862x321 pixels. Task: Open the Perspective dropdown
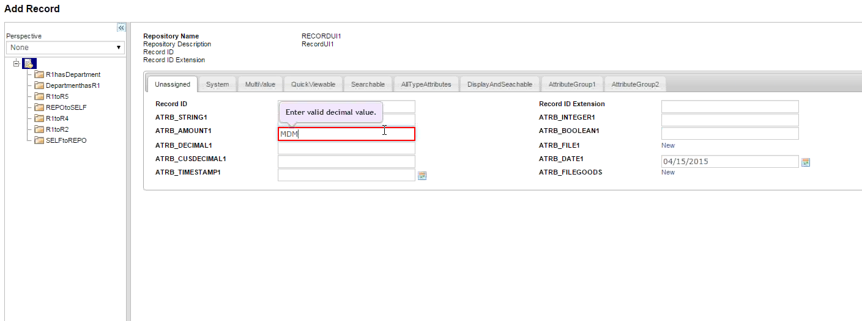click(65, 48)
